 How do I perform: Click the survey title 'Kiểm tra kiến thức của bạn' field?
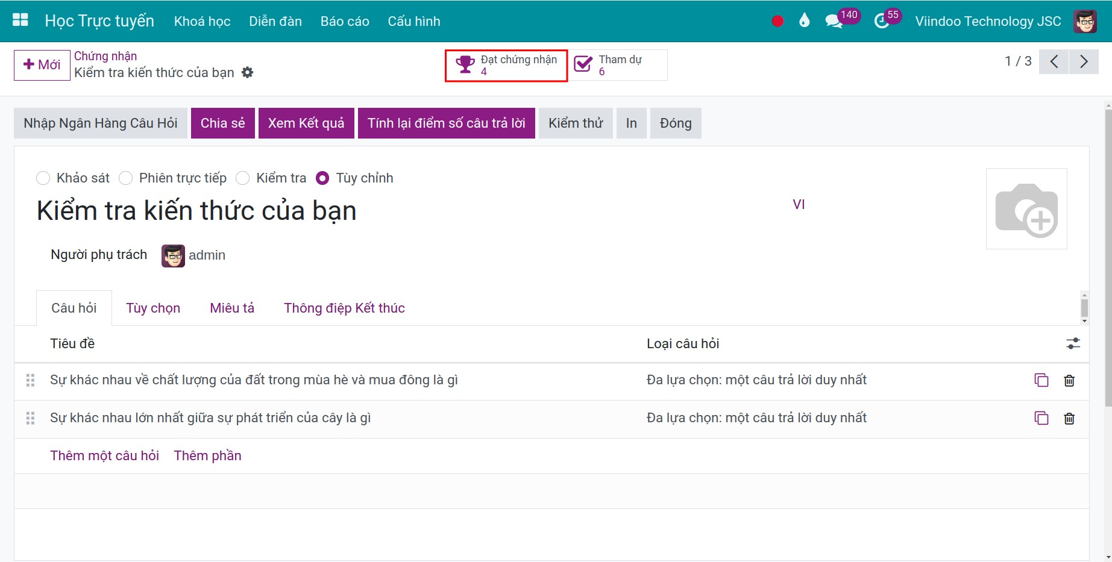point(196,211)
